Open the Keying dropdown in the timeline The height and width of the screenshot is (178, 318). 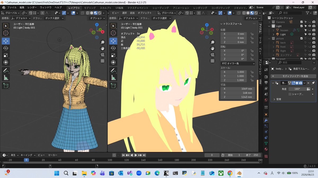pyautogui.click(x=28, y=155)
